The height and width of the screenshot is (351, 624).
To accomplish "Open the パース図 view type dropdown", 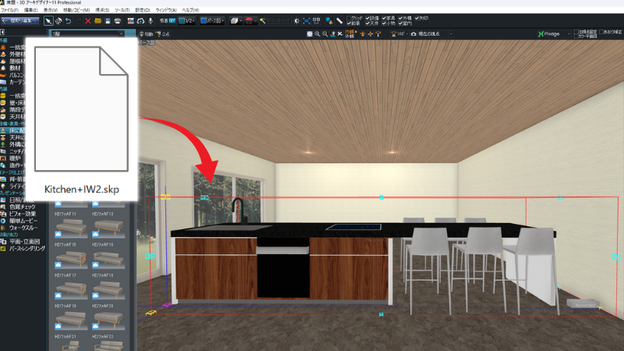I will (x=212, y=21).
